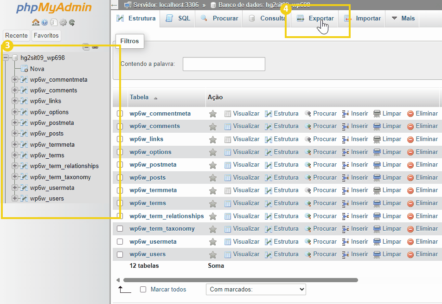
Task: Click the Nova new-table icon in sidebar tree
Action: pyautogui.click(x=24, y=69)
